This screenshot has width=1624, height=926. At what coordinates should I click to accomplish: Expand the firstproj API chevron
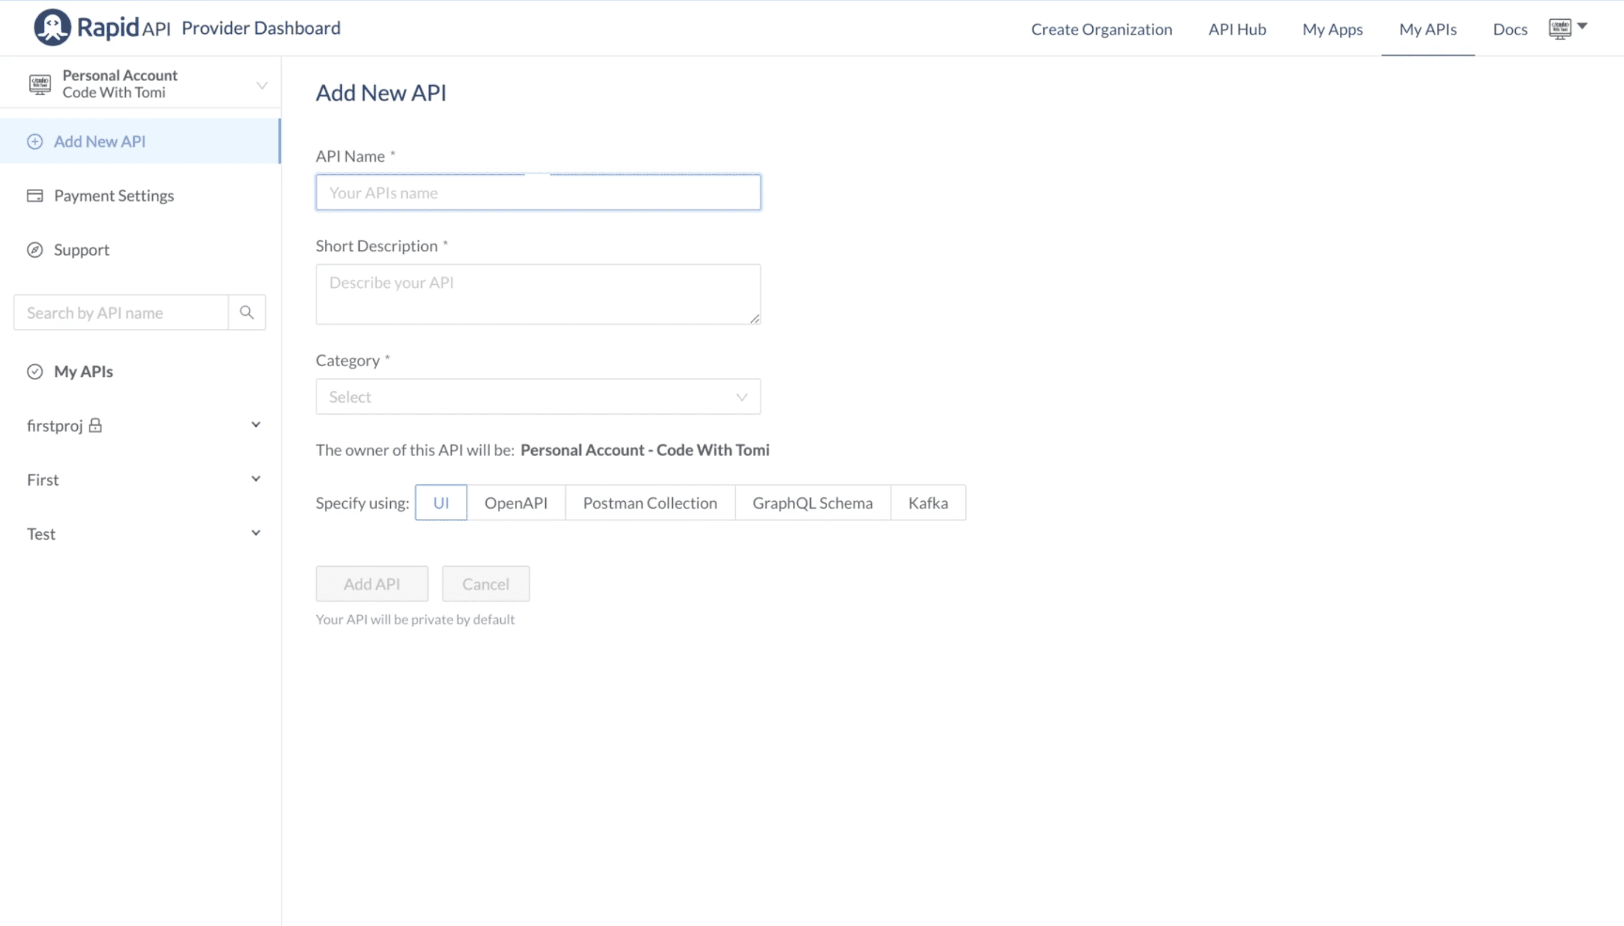coord(255,425)
